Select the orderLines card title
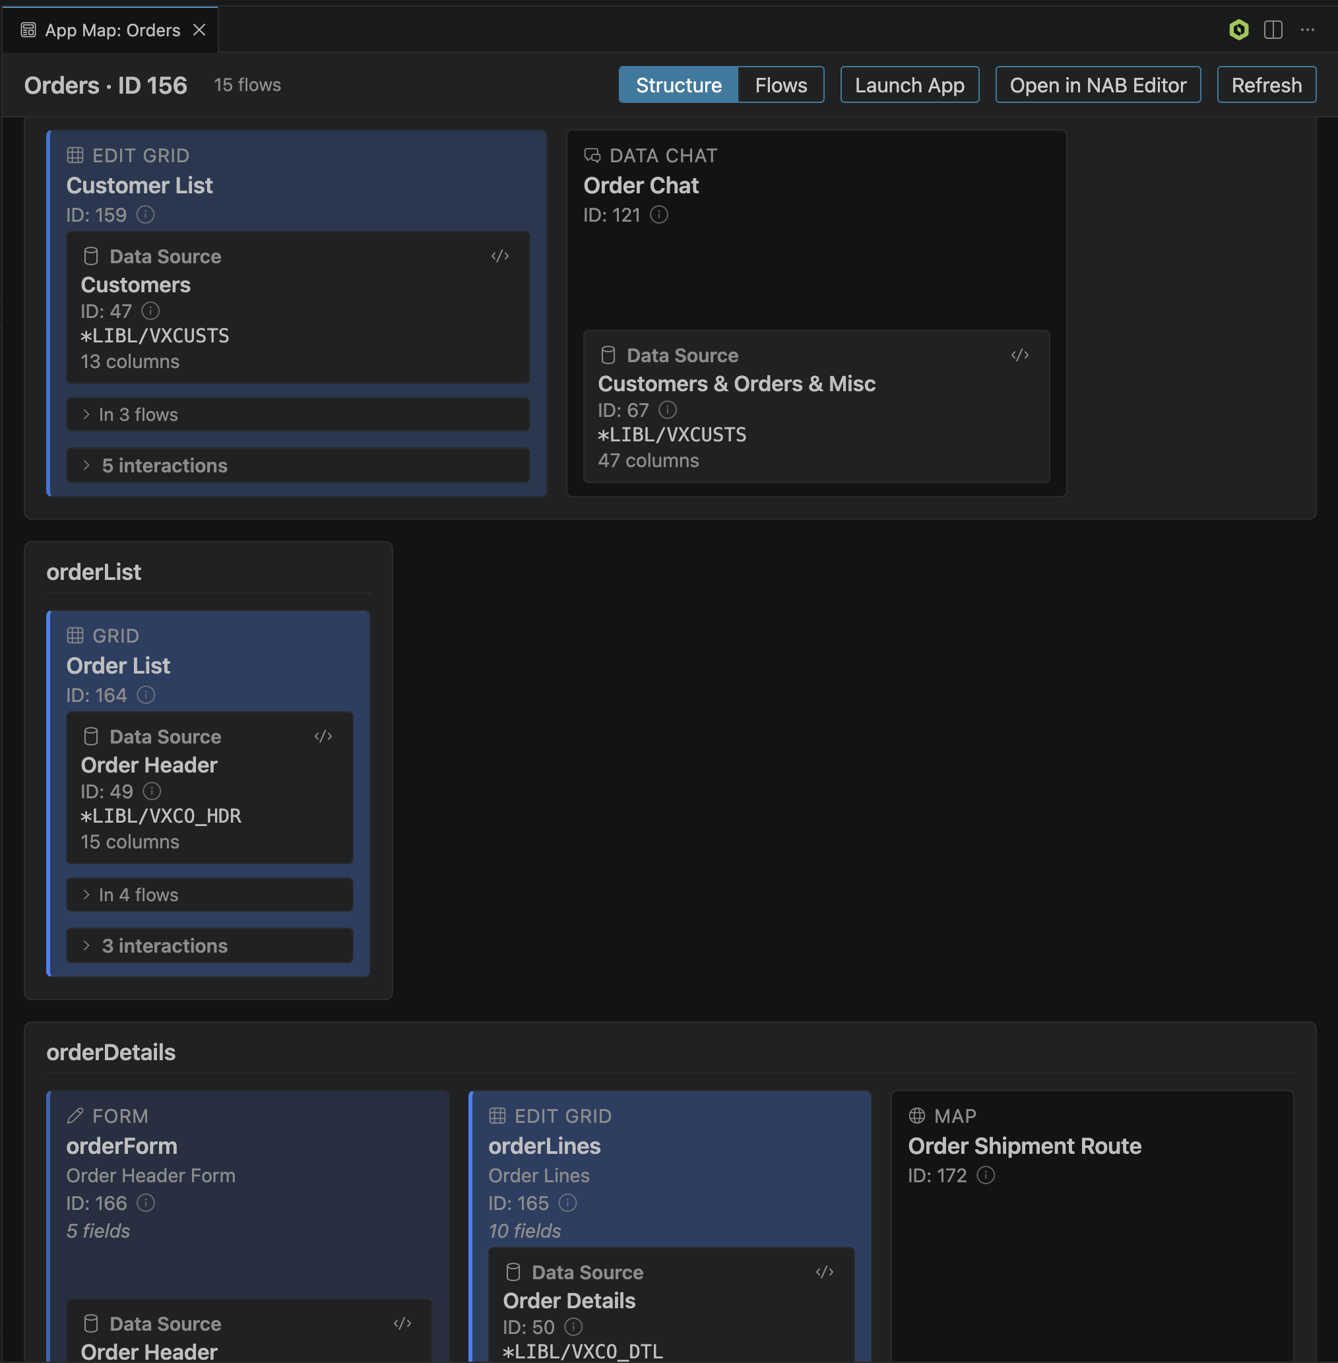 pyautogui.click(x=544, y=1146)
